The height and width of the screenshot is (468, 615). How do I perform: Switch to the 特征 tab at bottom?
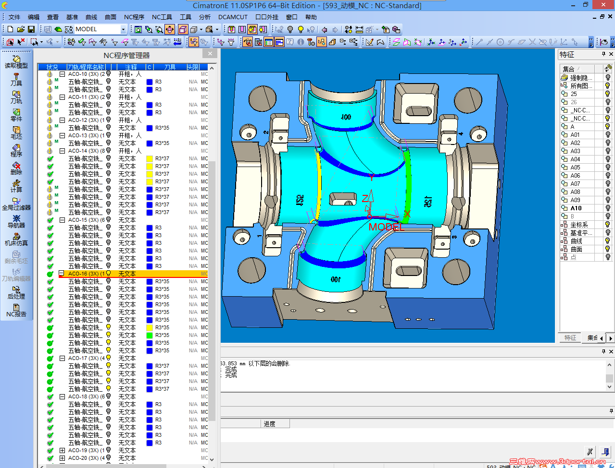click(x=570, y=338)
